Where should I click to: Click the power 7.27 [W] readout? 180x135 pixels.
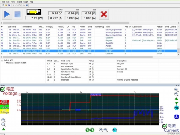coord(34,18)
